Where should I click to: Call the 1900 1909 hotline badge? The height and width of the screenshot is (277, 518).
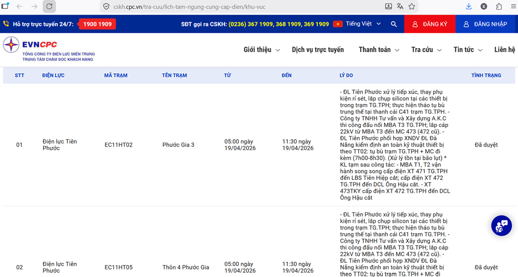(97, 24)
